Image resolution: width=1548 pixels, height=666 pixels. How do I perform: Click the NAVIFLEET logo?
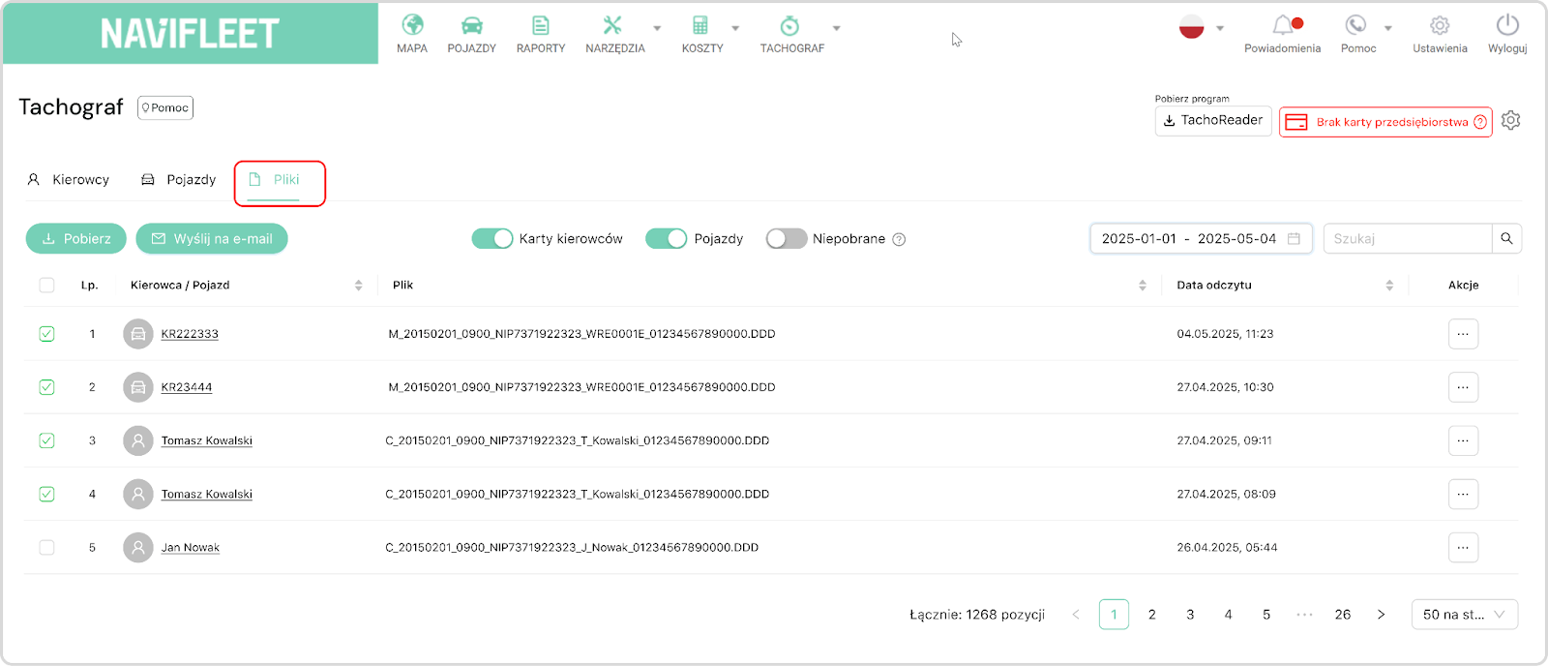pos(191,34)
